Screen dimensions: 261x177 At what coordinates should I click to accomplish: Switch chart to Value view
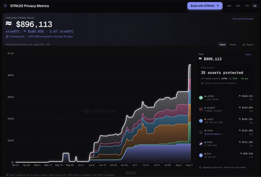coord(222,45)
